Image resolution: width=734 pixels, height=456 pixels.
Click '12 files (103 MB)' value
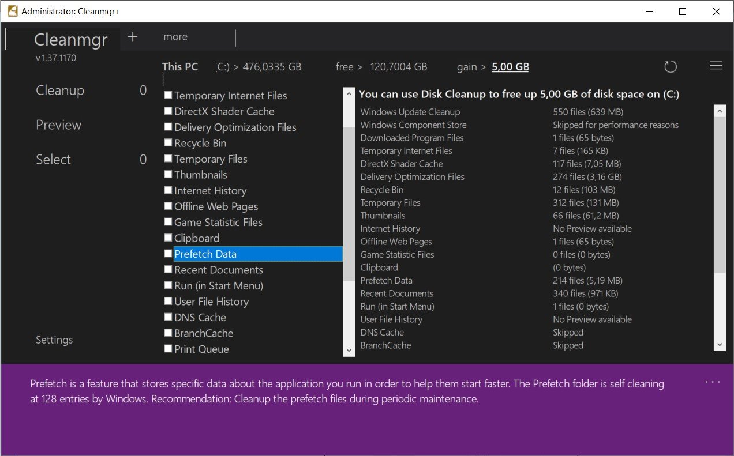(584, 190)
